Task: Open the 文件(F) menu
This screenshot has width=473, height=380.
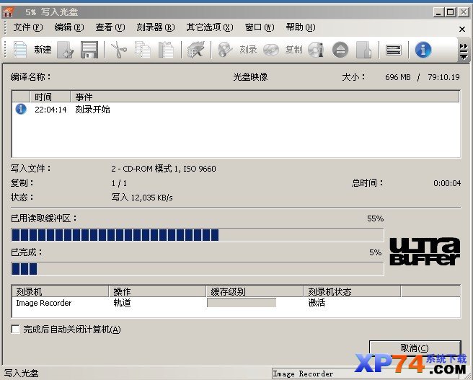Action: 28,27
